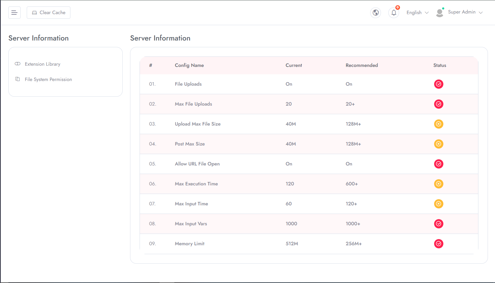Click the Status column header

[439, 65]
